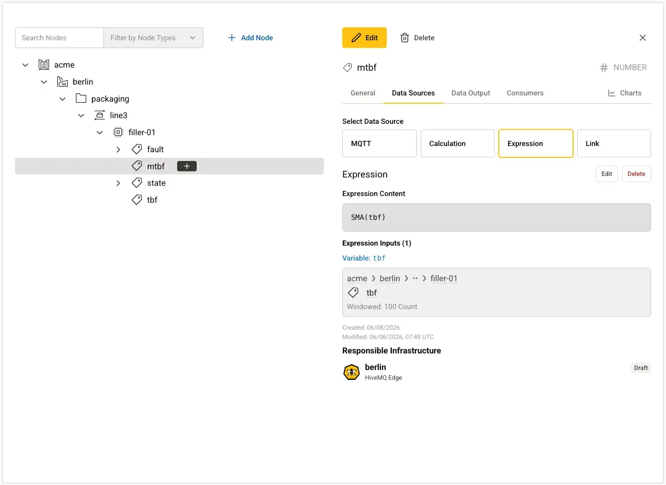Click the plus badge on the mtbf row
This screenshot has height=485, width=666.
187,166
